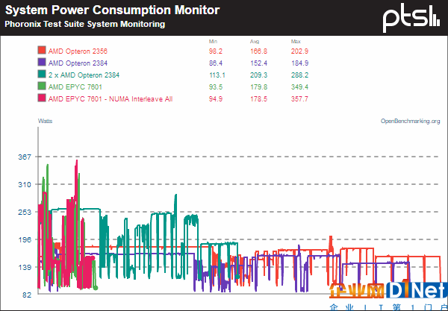Click the 82 y-axis tick label

pos(27,295)
